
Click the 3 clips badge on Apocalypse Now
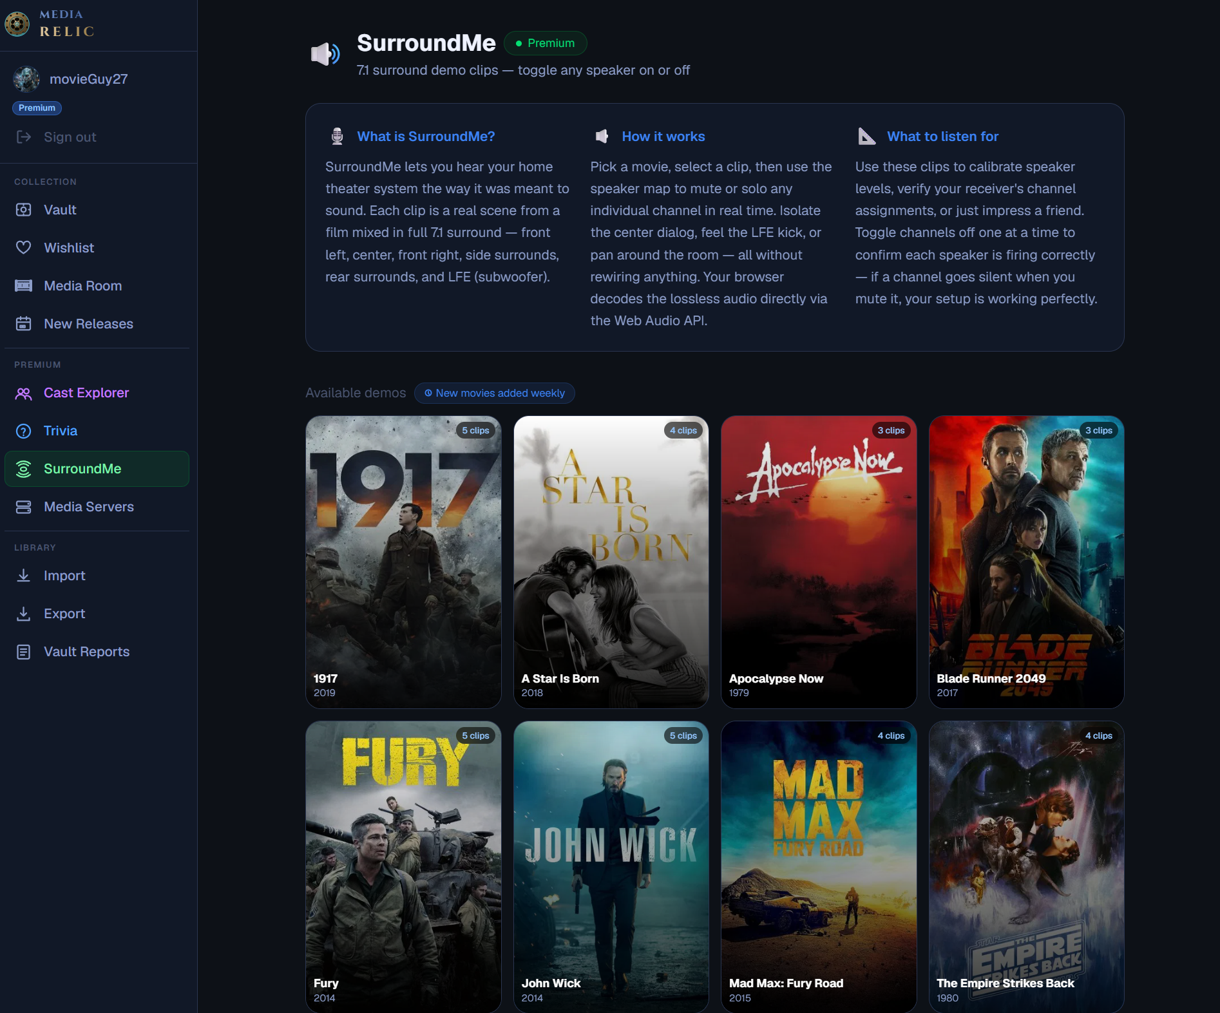(x=891, y=430)
